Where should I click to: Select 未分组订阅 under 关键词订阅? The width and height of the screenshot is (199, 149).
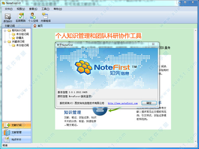coord(22,45)
